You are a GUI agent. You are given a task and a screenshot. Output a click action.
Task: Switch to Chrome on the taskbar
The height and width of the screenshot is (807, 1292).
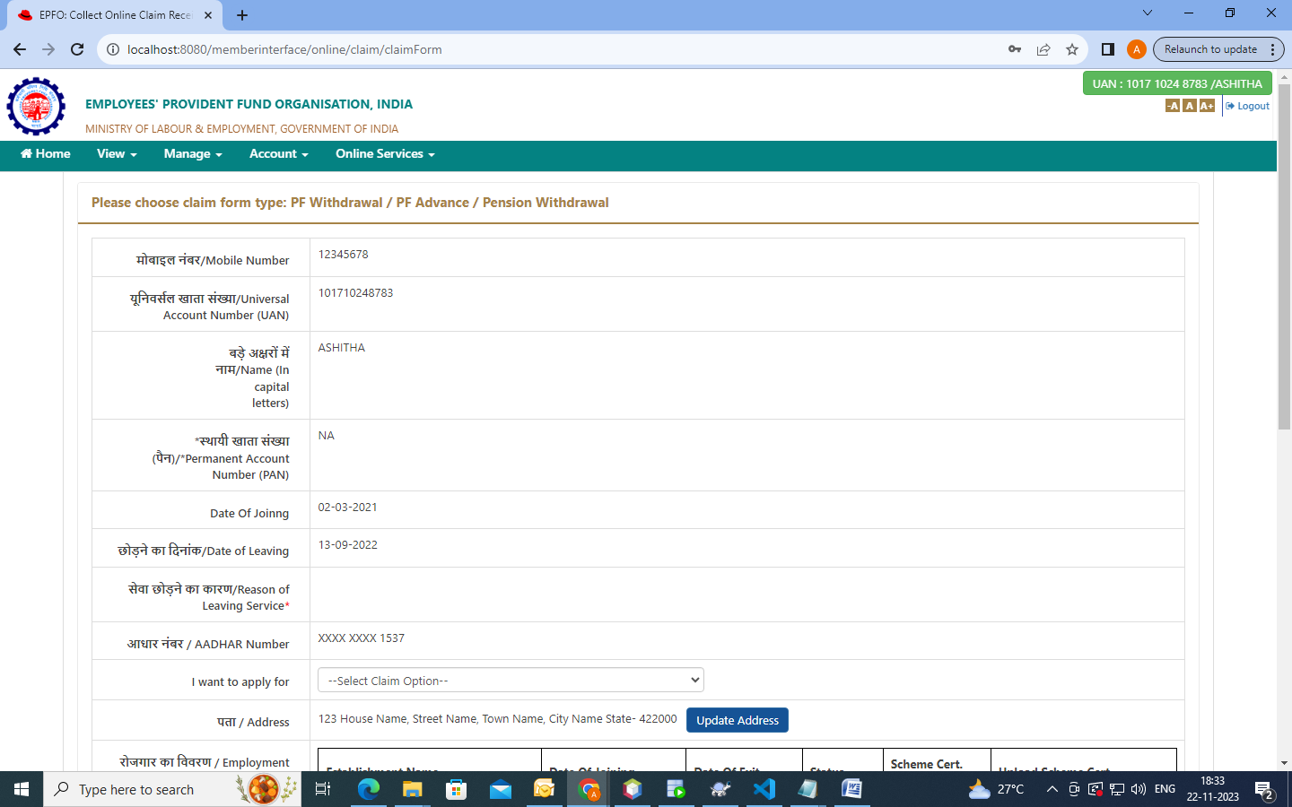click(x=589, y=789)
